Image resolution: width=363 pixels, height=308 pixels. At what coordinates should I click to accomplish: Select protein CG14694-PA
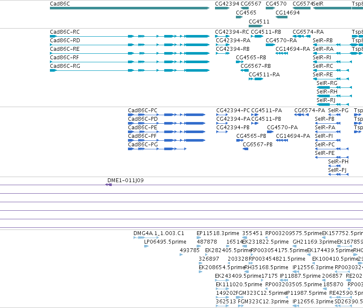tap(282, 140)
